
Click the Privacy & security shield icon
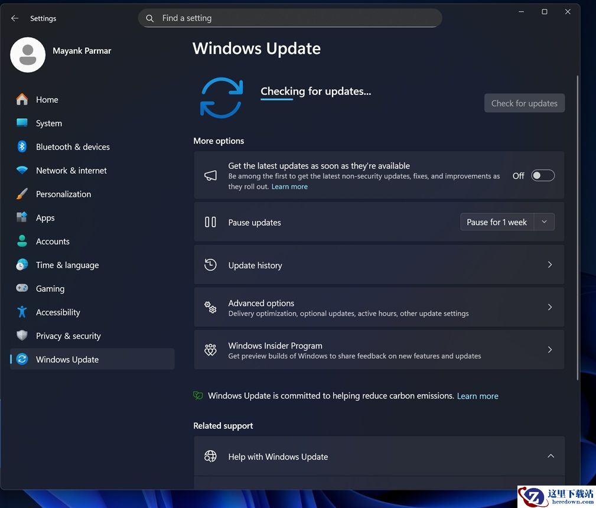point(22,336)
